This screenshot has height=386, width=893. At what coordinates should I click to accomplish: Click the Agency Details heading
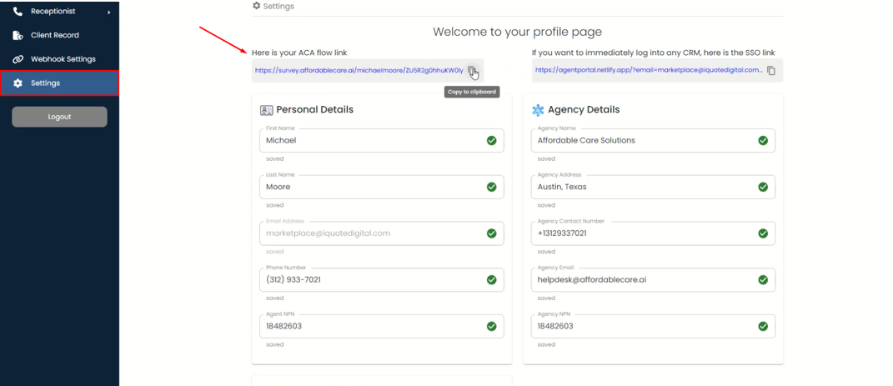pos(584,110)
